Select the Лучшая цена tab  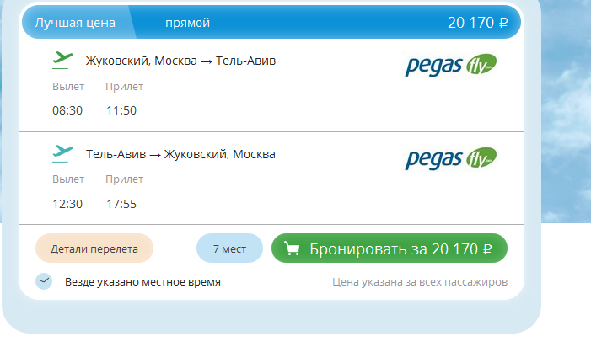pyautogui.click(x=75, y=23)
